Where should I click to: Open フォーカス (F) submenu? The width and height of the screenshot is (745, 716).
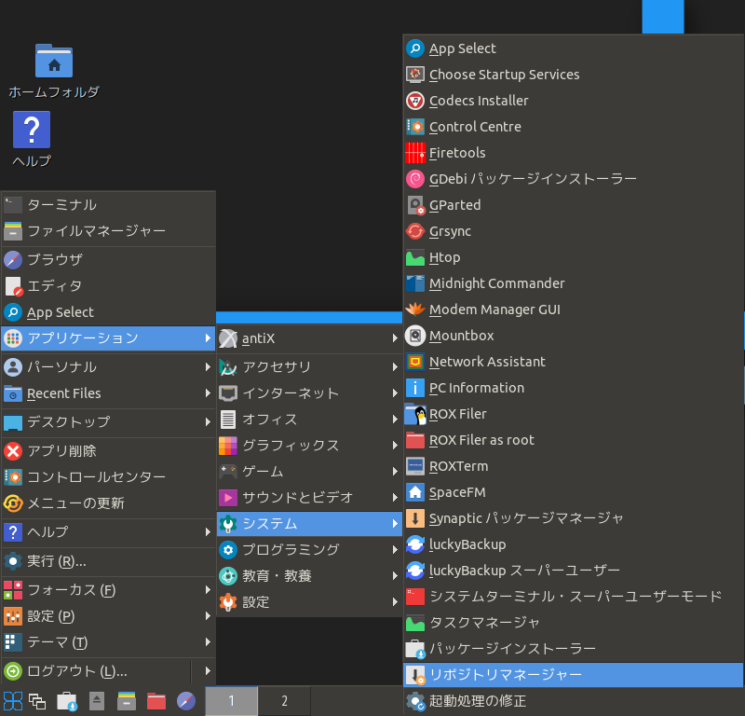point(108,590)
